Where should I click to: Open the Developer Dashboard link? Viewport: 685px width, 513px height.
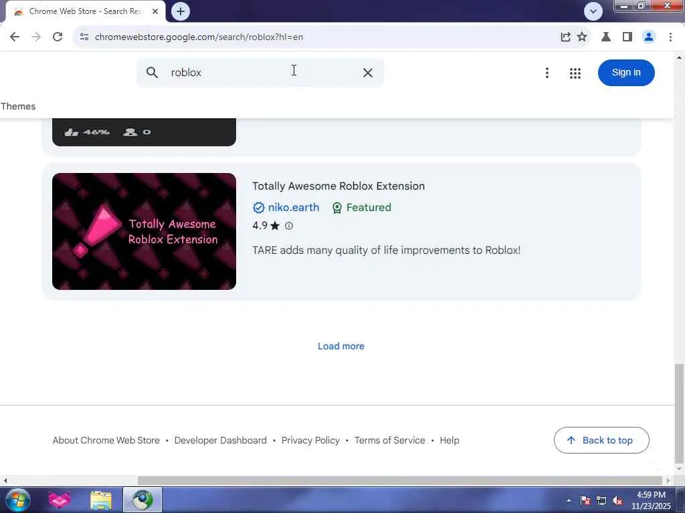click(x=220, y=440)
